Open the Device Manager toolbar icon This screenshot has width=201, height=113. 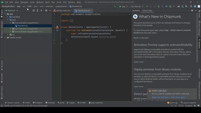pos(182,6)
